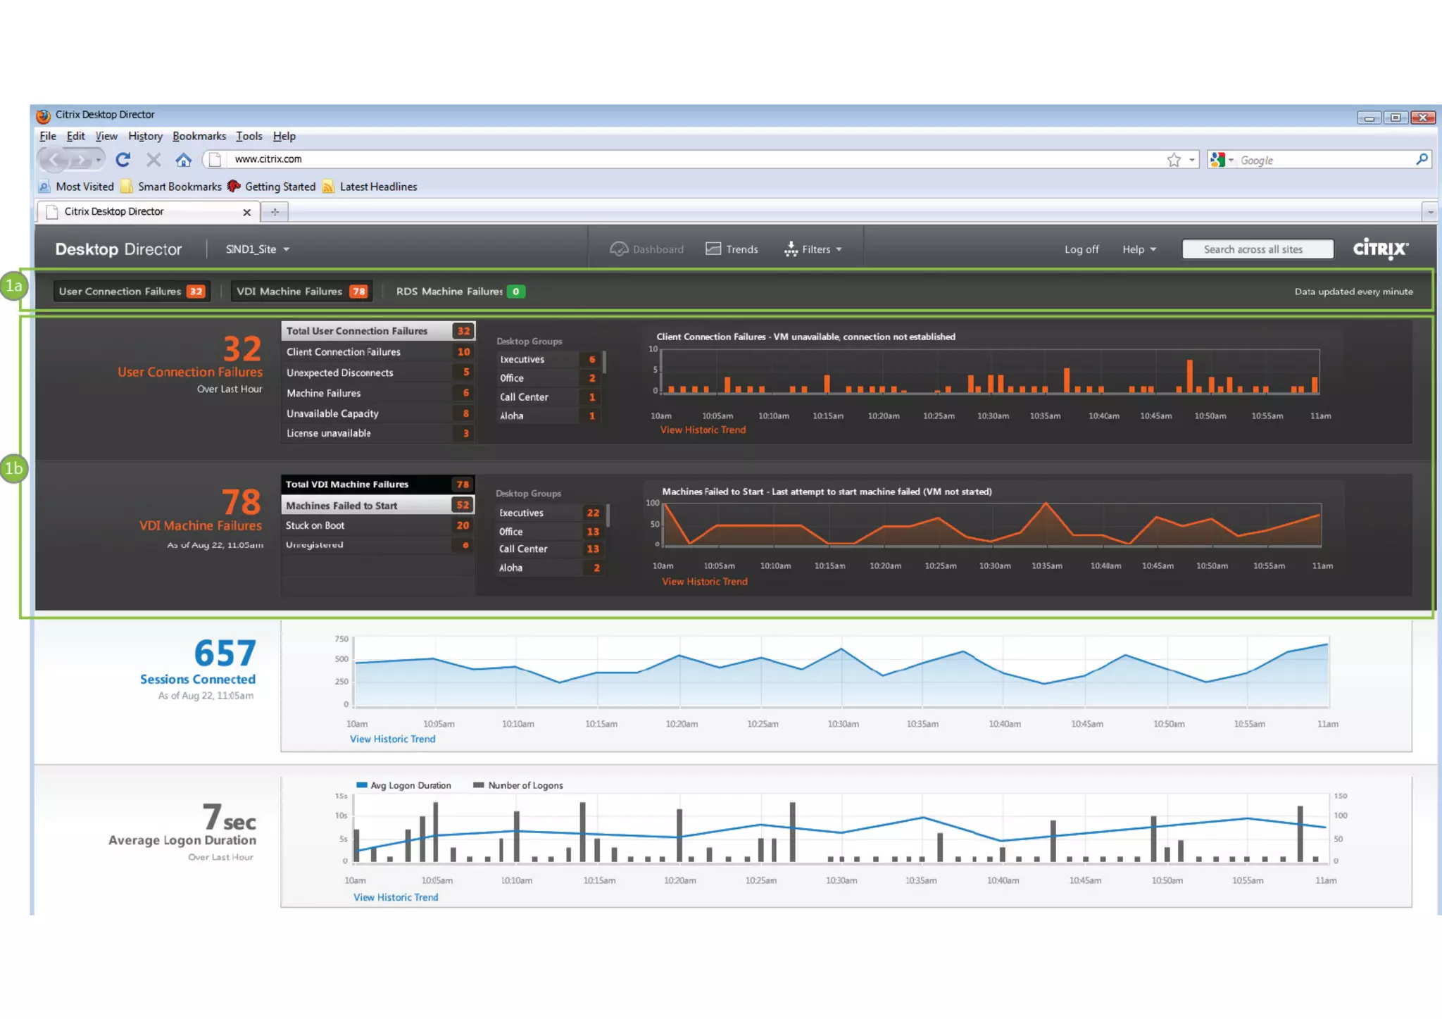Expand the SIND1_Site dropdown
This screenshot has width=1442, height=1019.
[257, 249]
